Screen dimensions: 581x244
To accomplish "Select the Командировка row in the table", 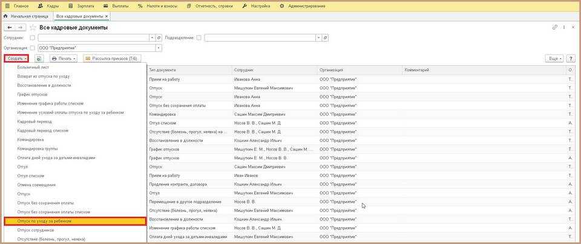I will pyautogui.click(x=361, y=114).
